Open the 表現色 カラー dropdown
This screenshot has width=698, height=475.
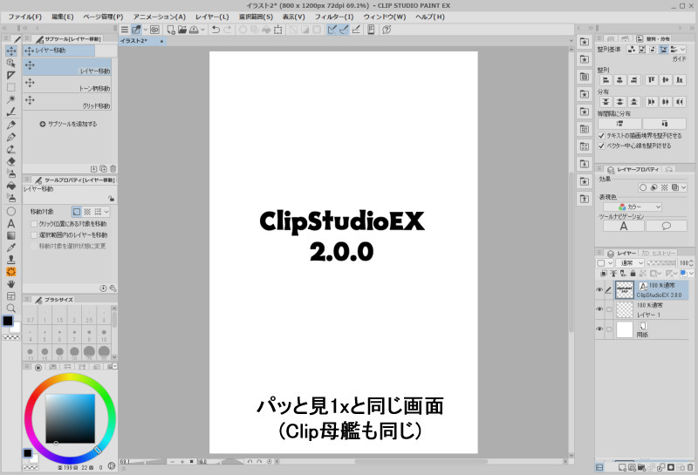pos(633,207)
